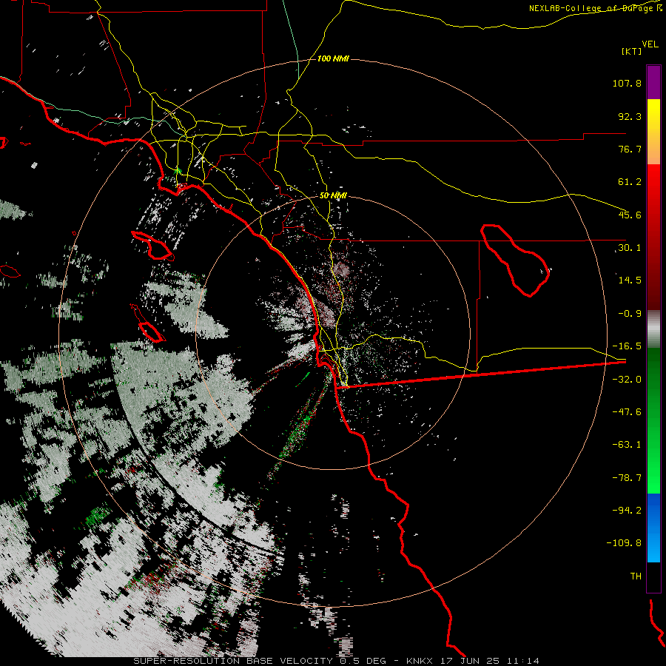Click the gray segment of the color bar
This screenshot has width=666, height=666.
(653, 329)
